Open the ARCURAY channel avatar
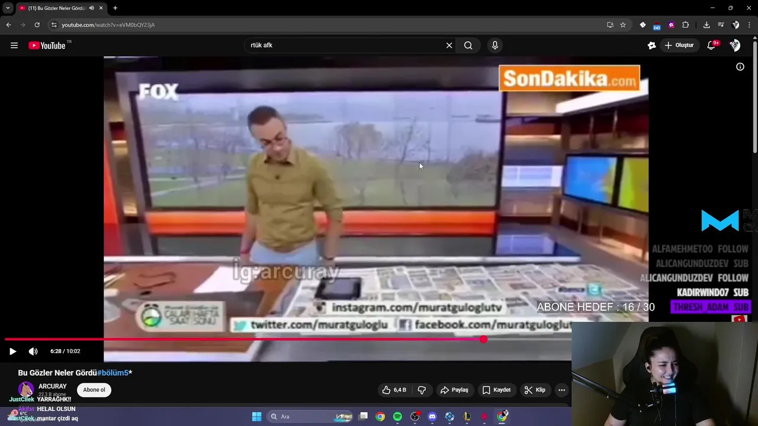 25,389
